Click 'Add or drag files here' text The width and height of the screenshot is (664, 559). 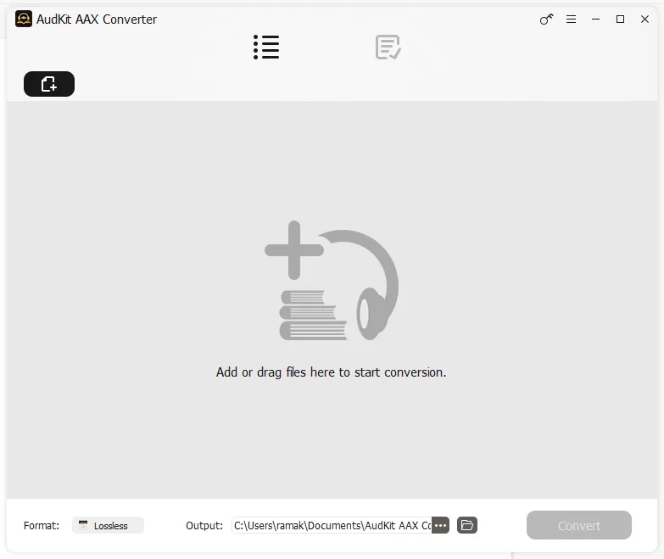tap(332, 372)
